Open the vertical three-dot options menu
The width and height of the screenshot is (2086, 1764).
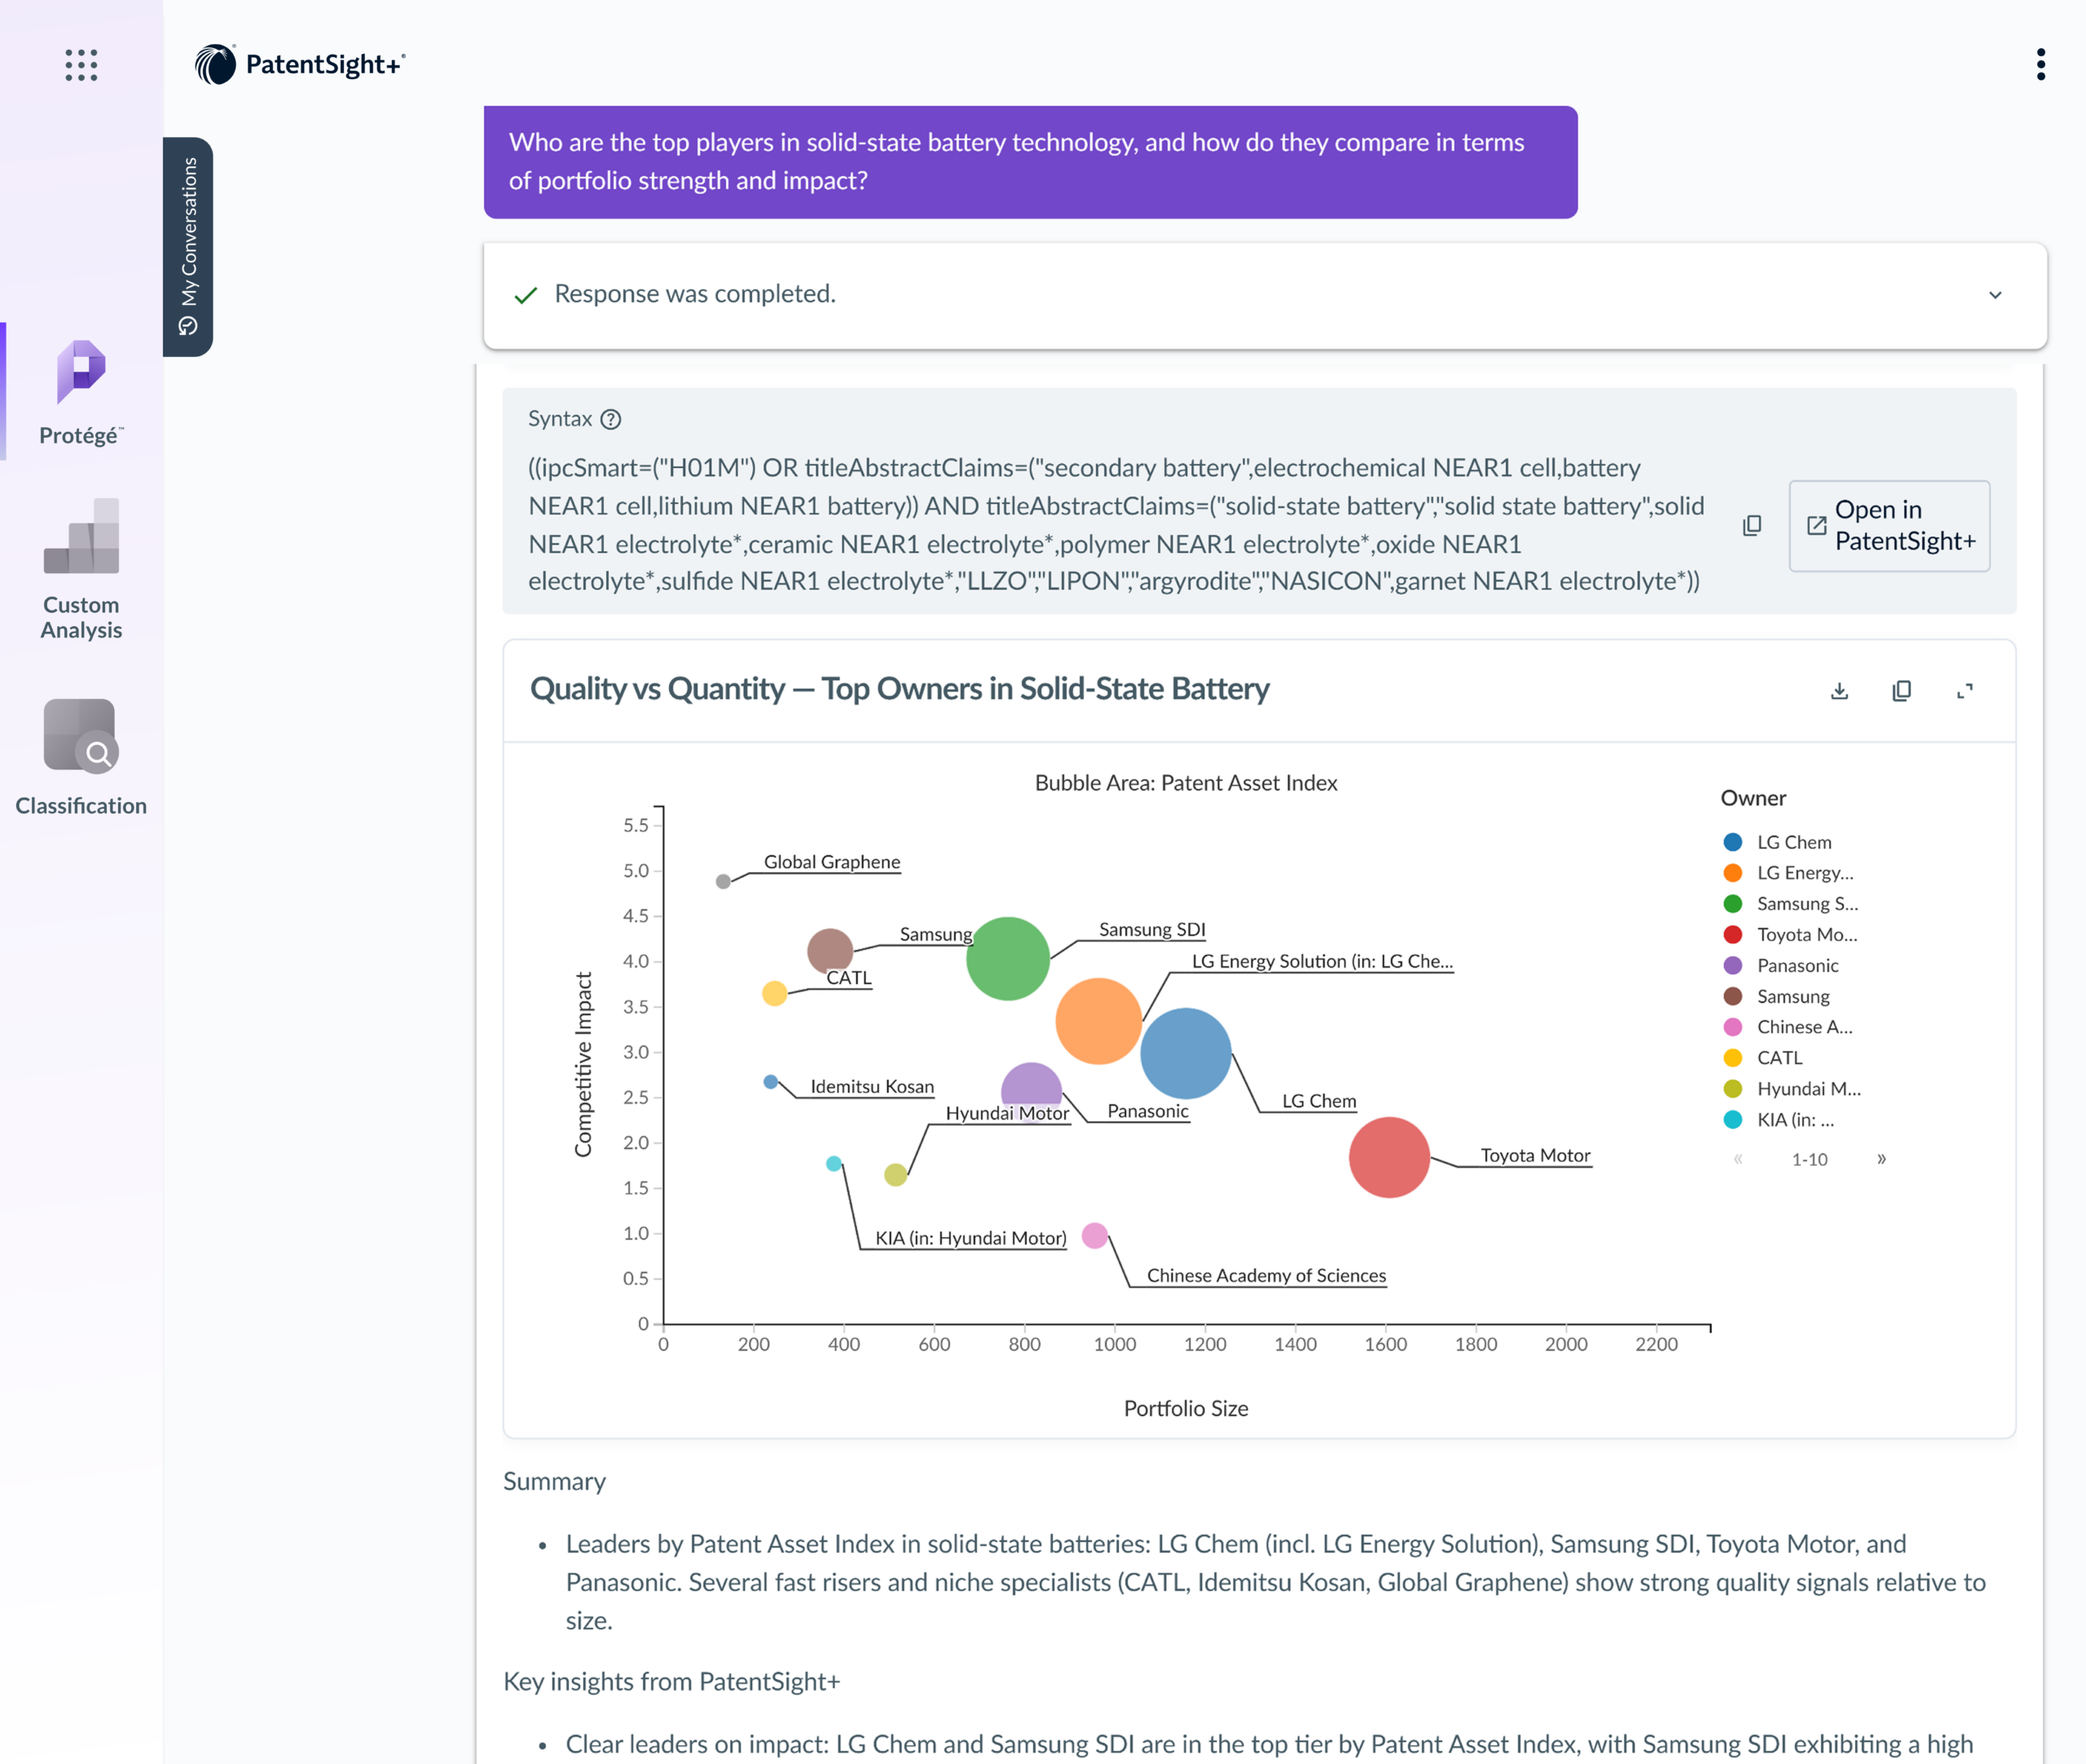pyautogui.click(x=2041, y=64)
